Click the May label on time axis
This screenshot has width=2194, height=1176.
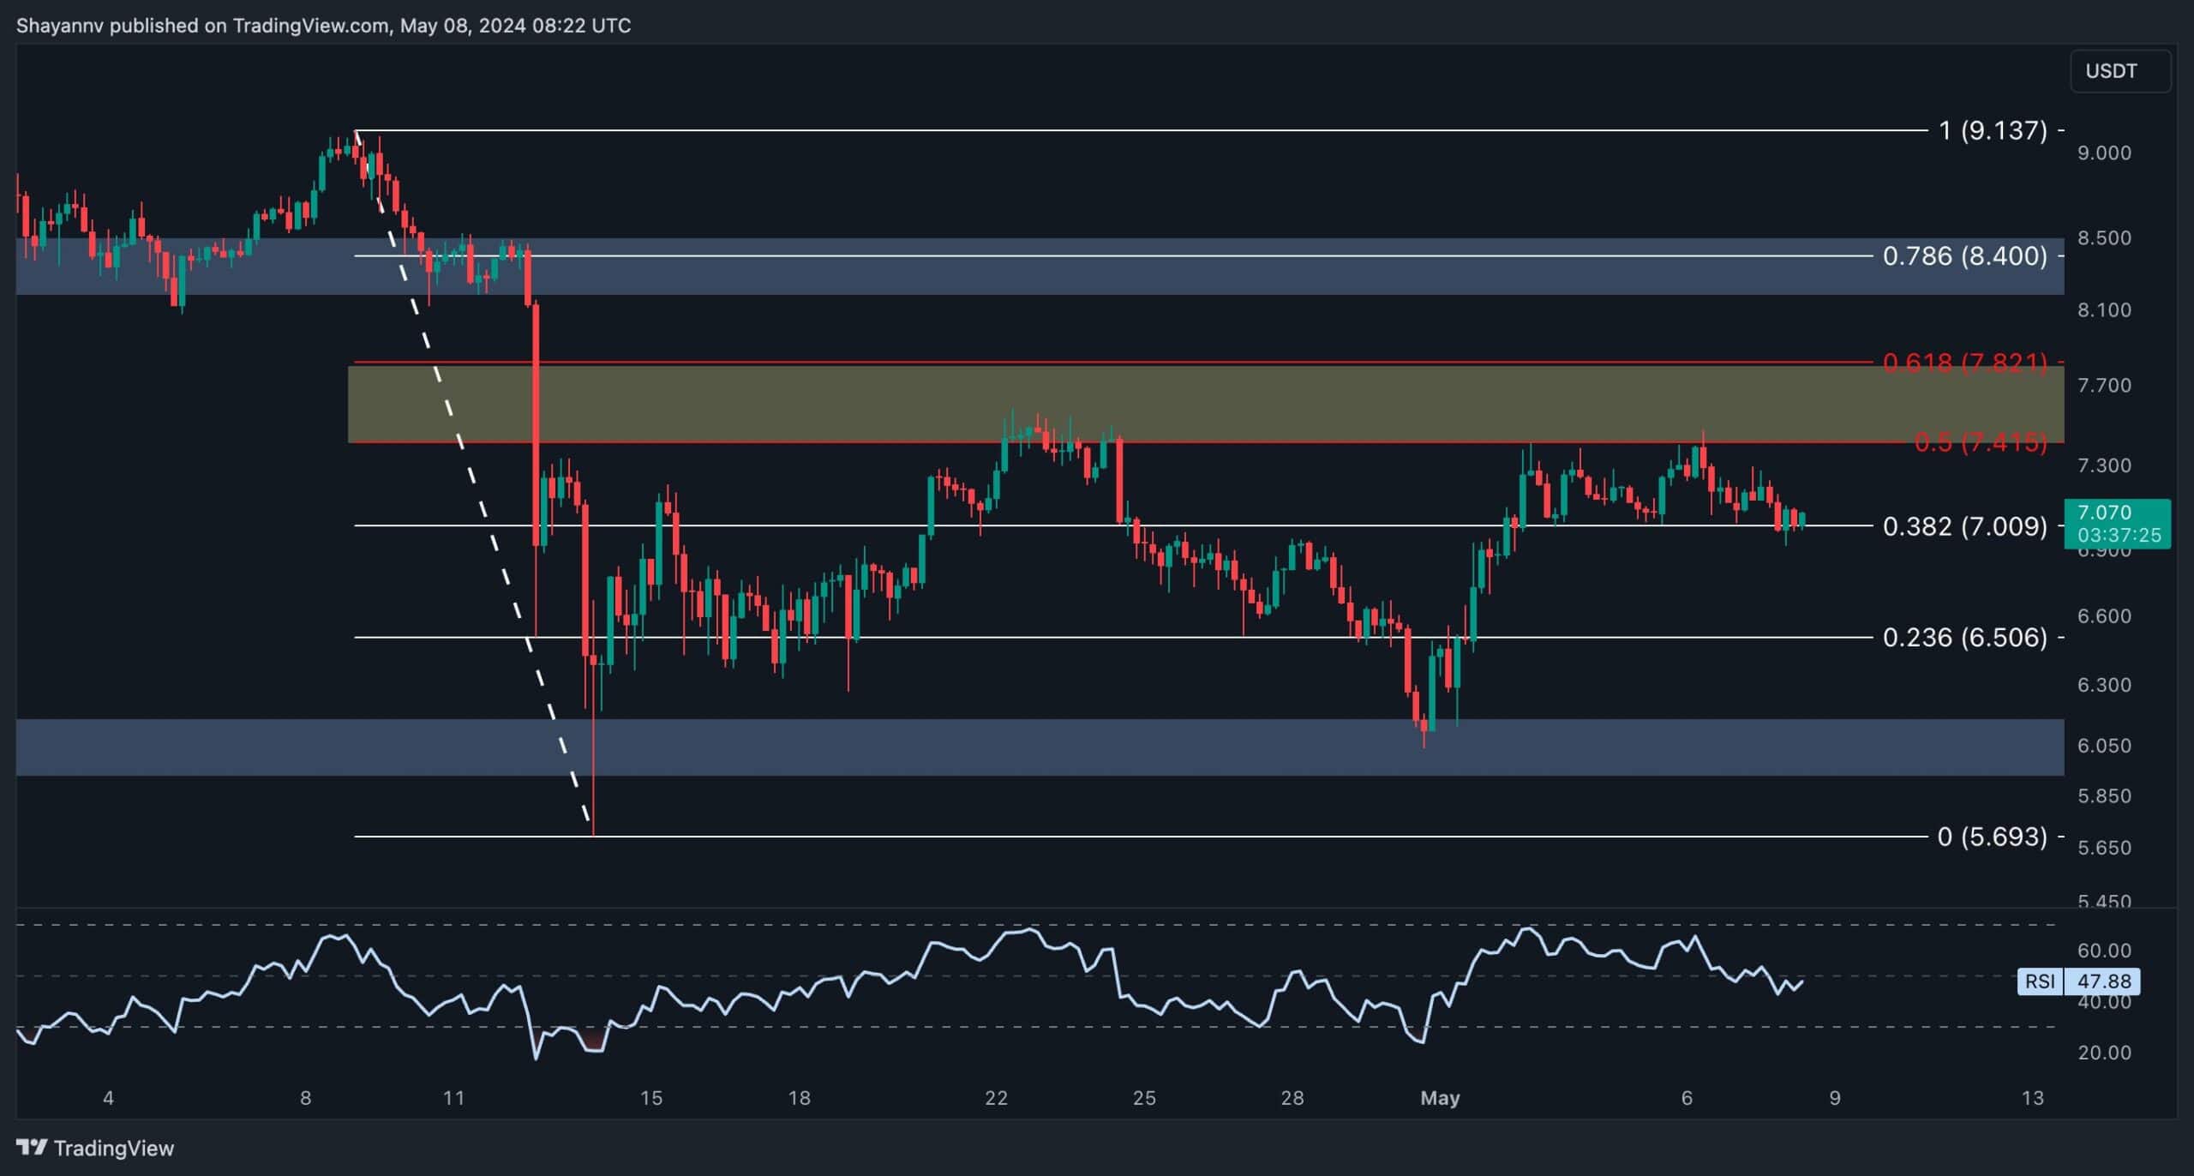tap(1440, 1098)
